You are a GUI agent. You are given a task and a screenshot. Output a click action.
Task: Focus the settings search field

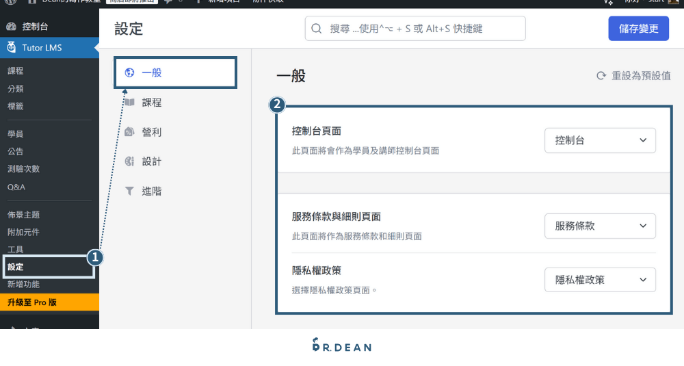pos(415,29)
